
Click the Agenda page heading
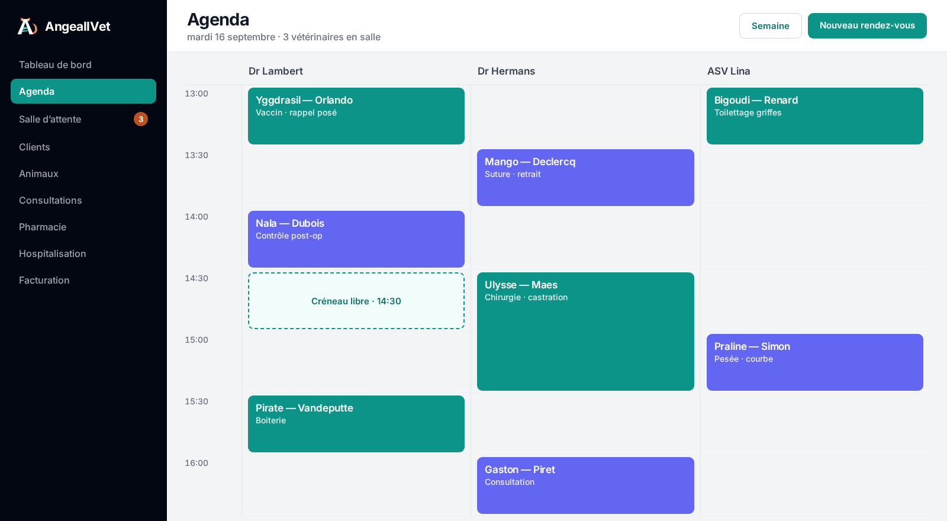[x=218, y=20]
